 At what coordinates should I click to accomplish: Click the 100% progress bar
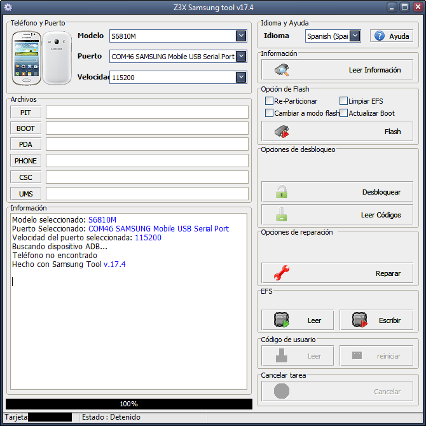click(128, 404)
